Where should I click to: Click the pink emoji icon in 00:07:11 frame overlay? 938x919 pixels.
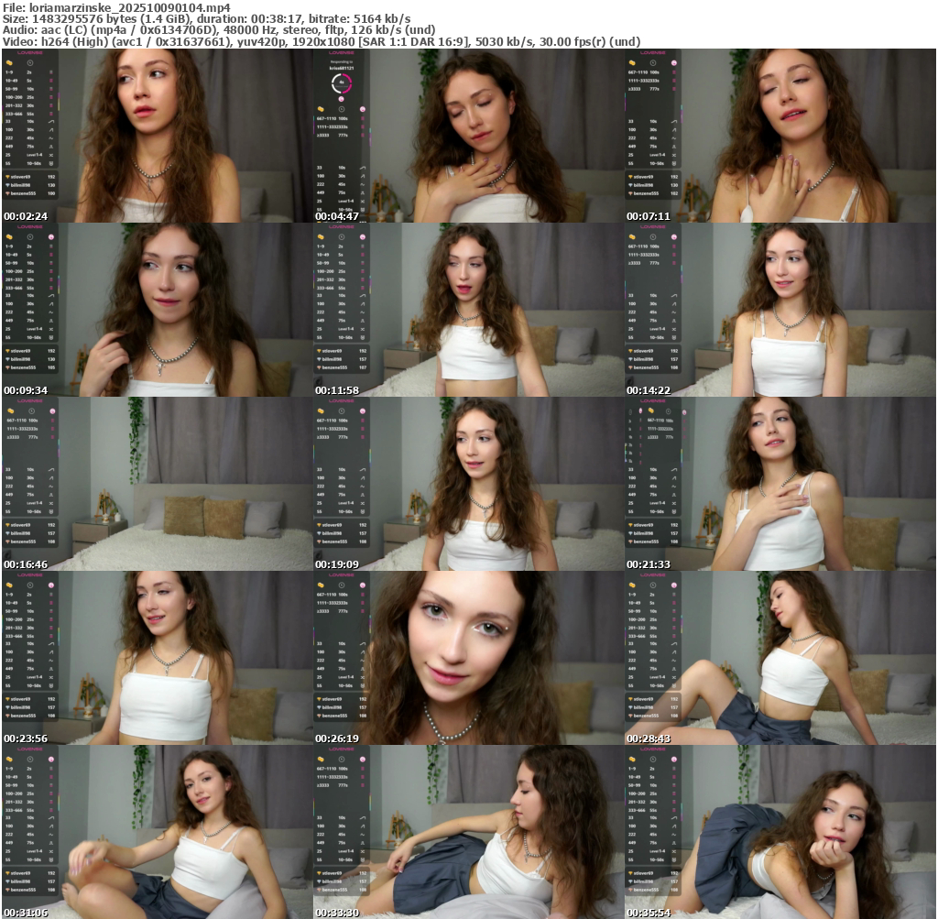click(x=674, y=63)
